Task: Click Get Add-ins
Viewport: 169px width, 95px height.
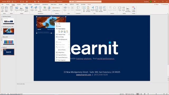Action: pyautogui.click(x=56, y=8)
